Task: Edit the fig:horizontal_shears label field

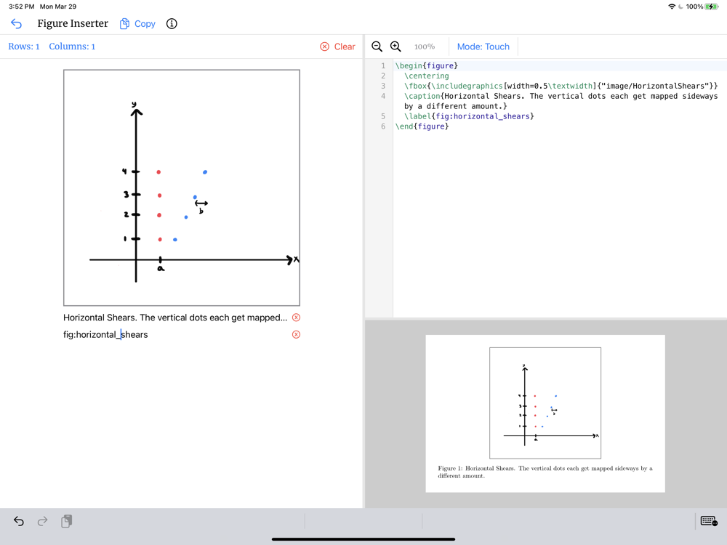Action: tap(176, 334)
